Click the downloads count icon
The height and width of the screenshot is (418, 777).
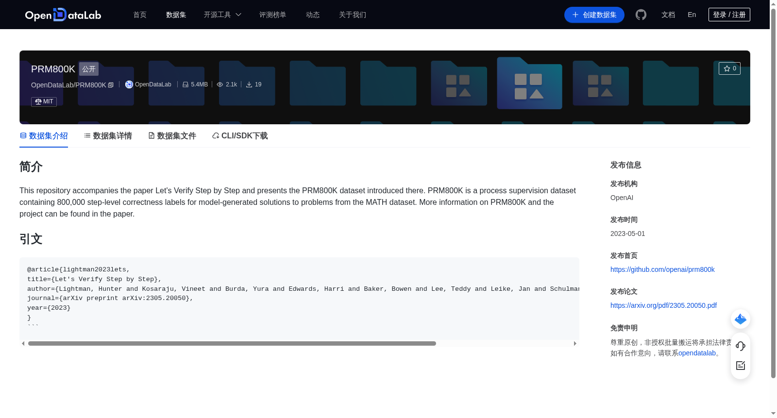249,84
